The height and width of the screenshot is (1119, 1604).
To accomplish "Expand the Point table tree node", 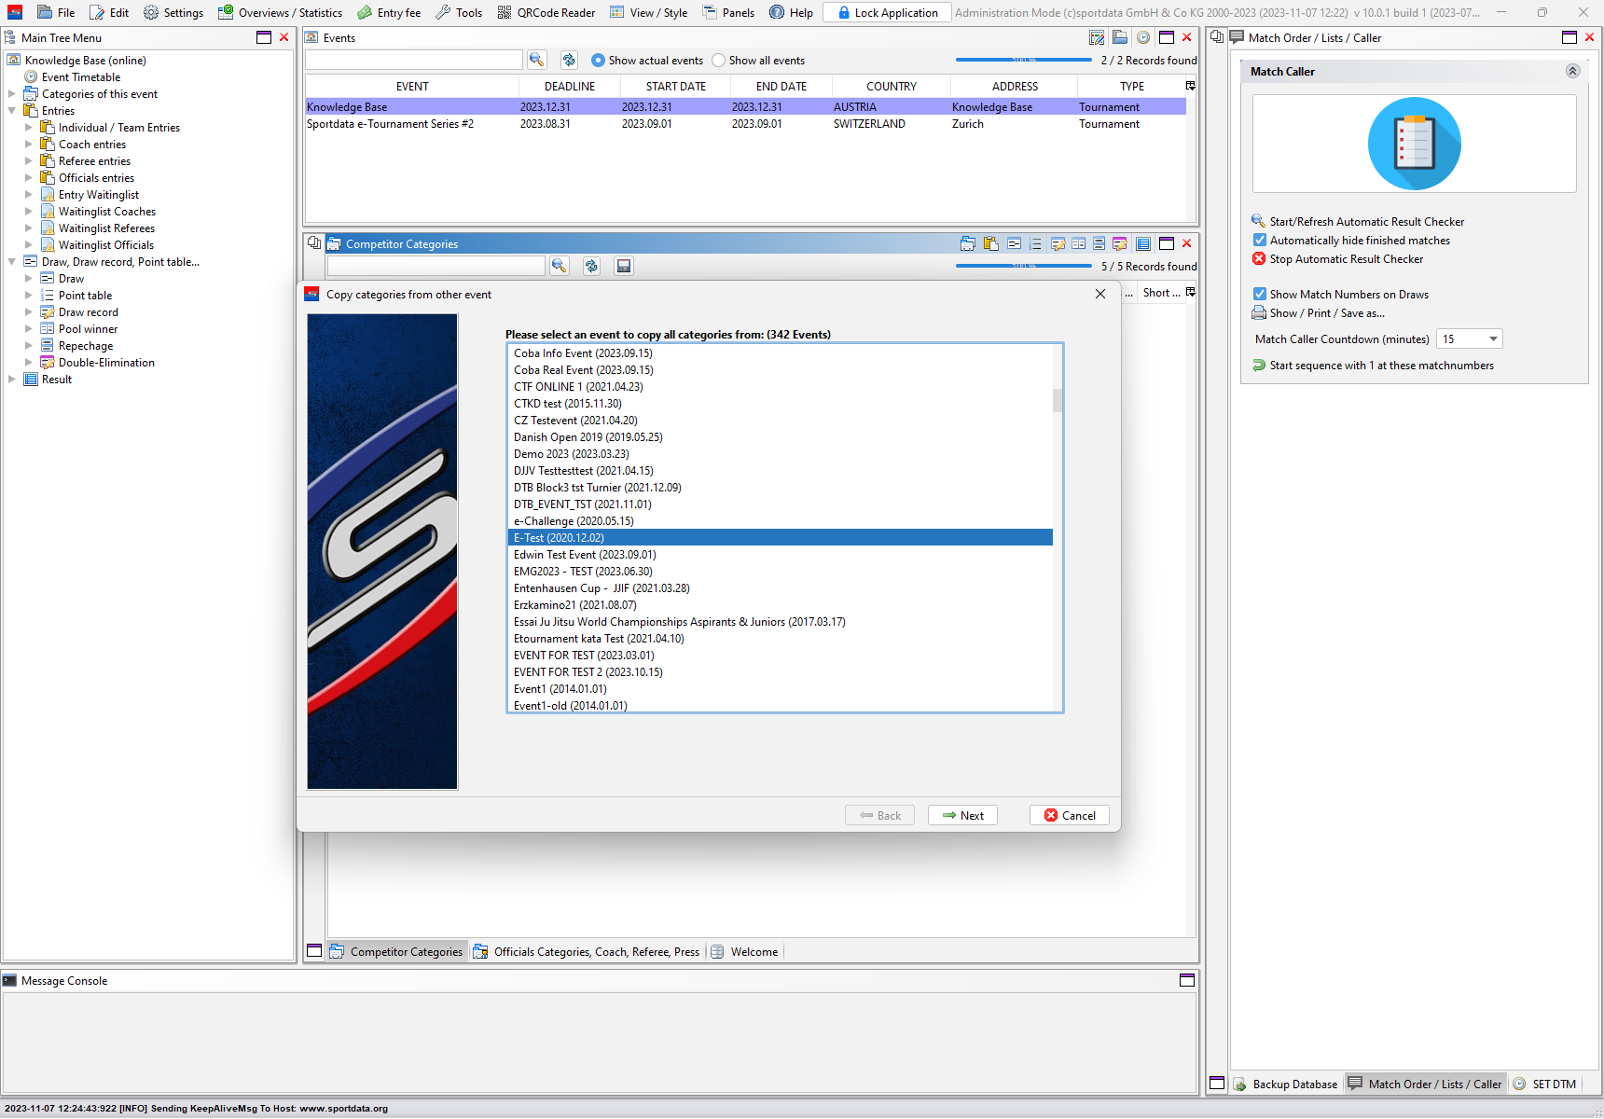I will (x=28, y=296).
